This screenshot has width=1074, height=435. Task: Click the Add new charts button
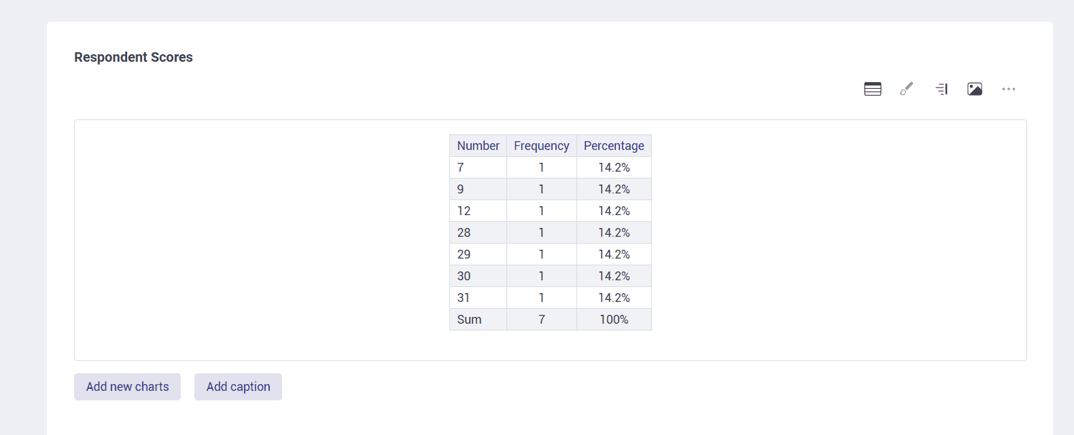tap(127, 387)
